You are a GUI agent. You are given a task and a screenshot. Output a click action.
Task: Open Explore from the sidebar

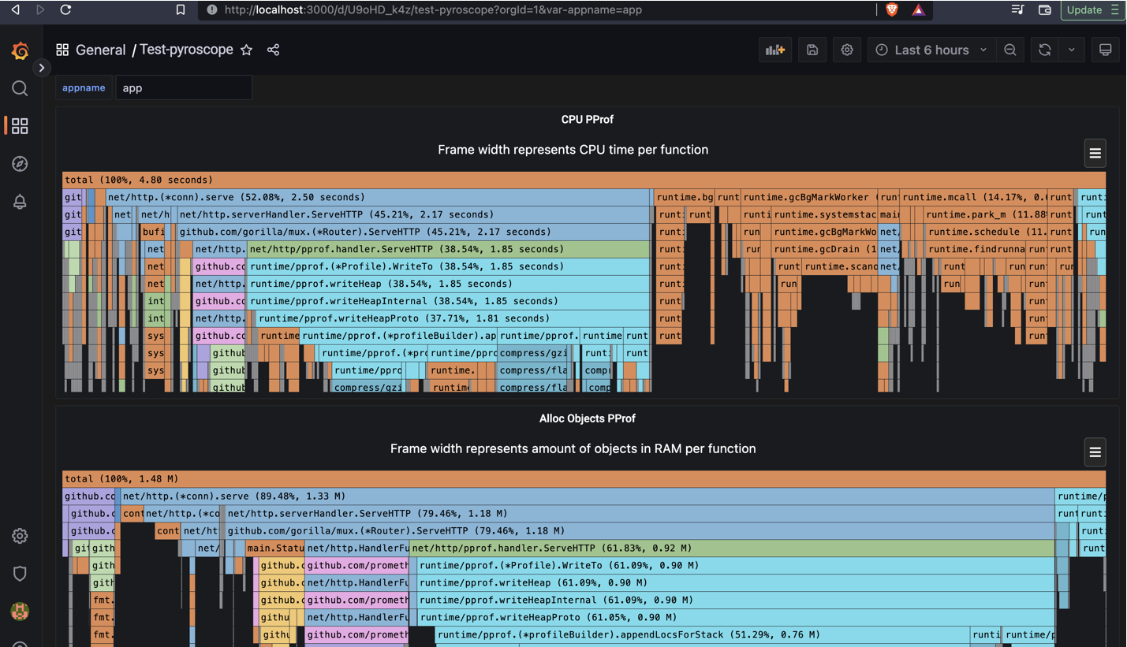[x=20, y=164]
